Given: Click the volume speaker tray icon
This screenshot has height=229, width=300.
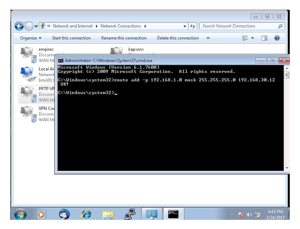Looking at the screenshot, I should pos(249,215).
